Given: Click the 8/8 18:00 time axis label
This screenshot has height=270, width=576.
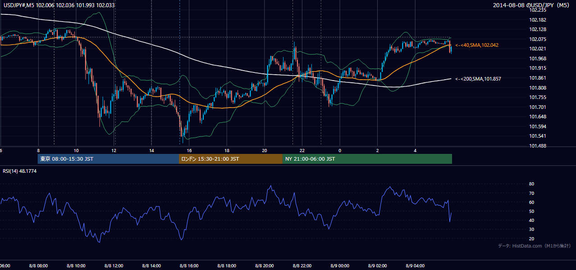Looking at the screenshot, I should 227,266.
